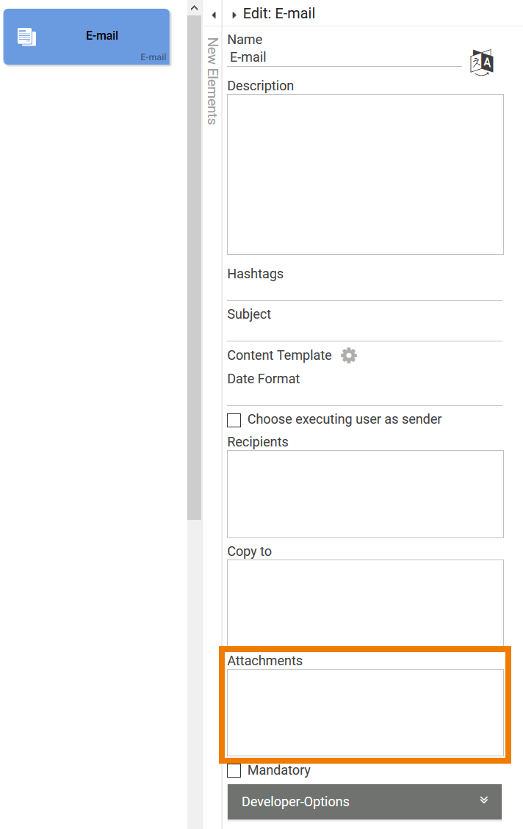Click the scrollbar up arrow
This screenshot has height=829, width=523.
(x=193, y=7)
